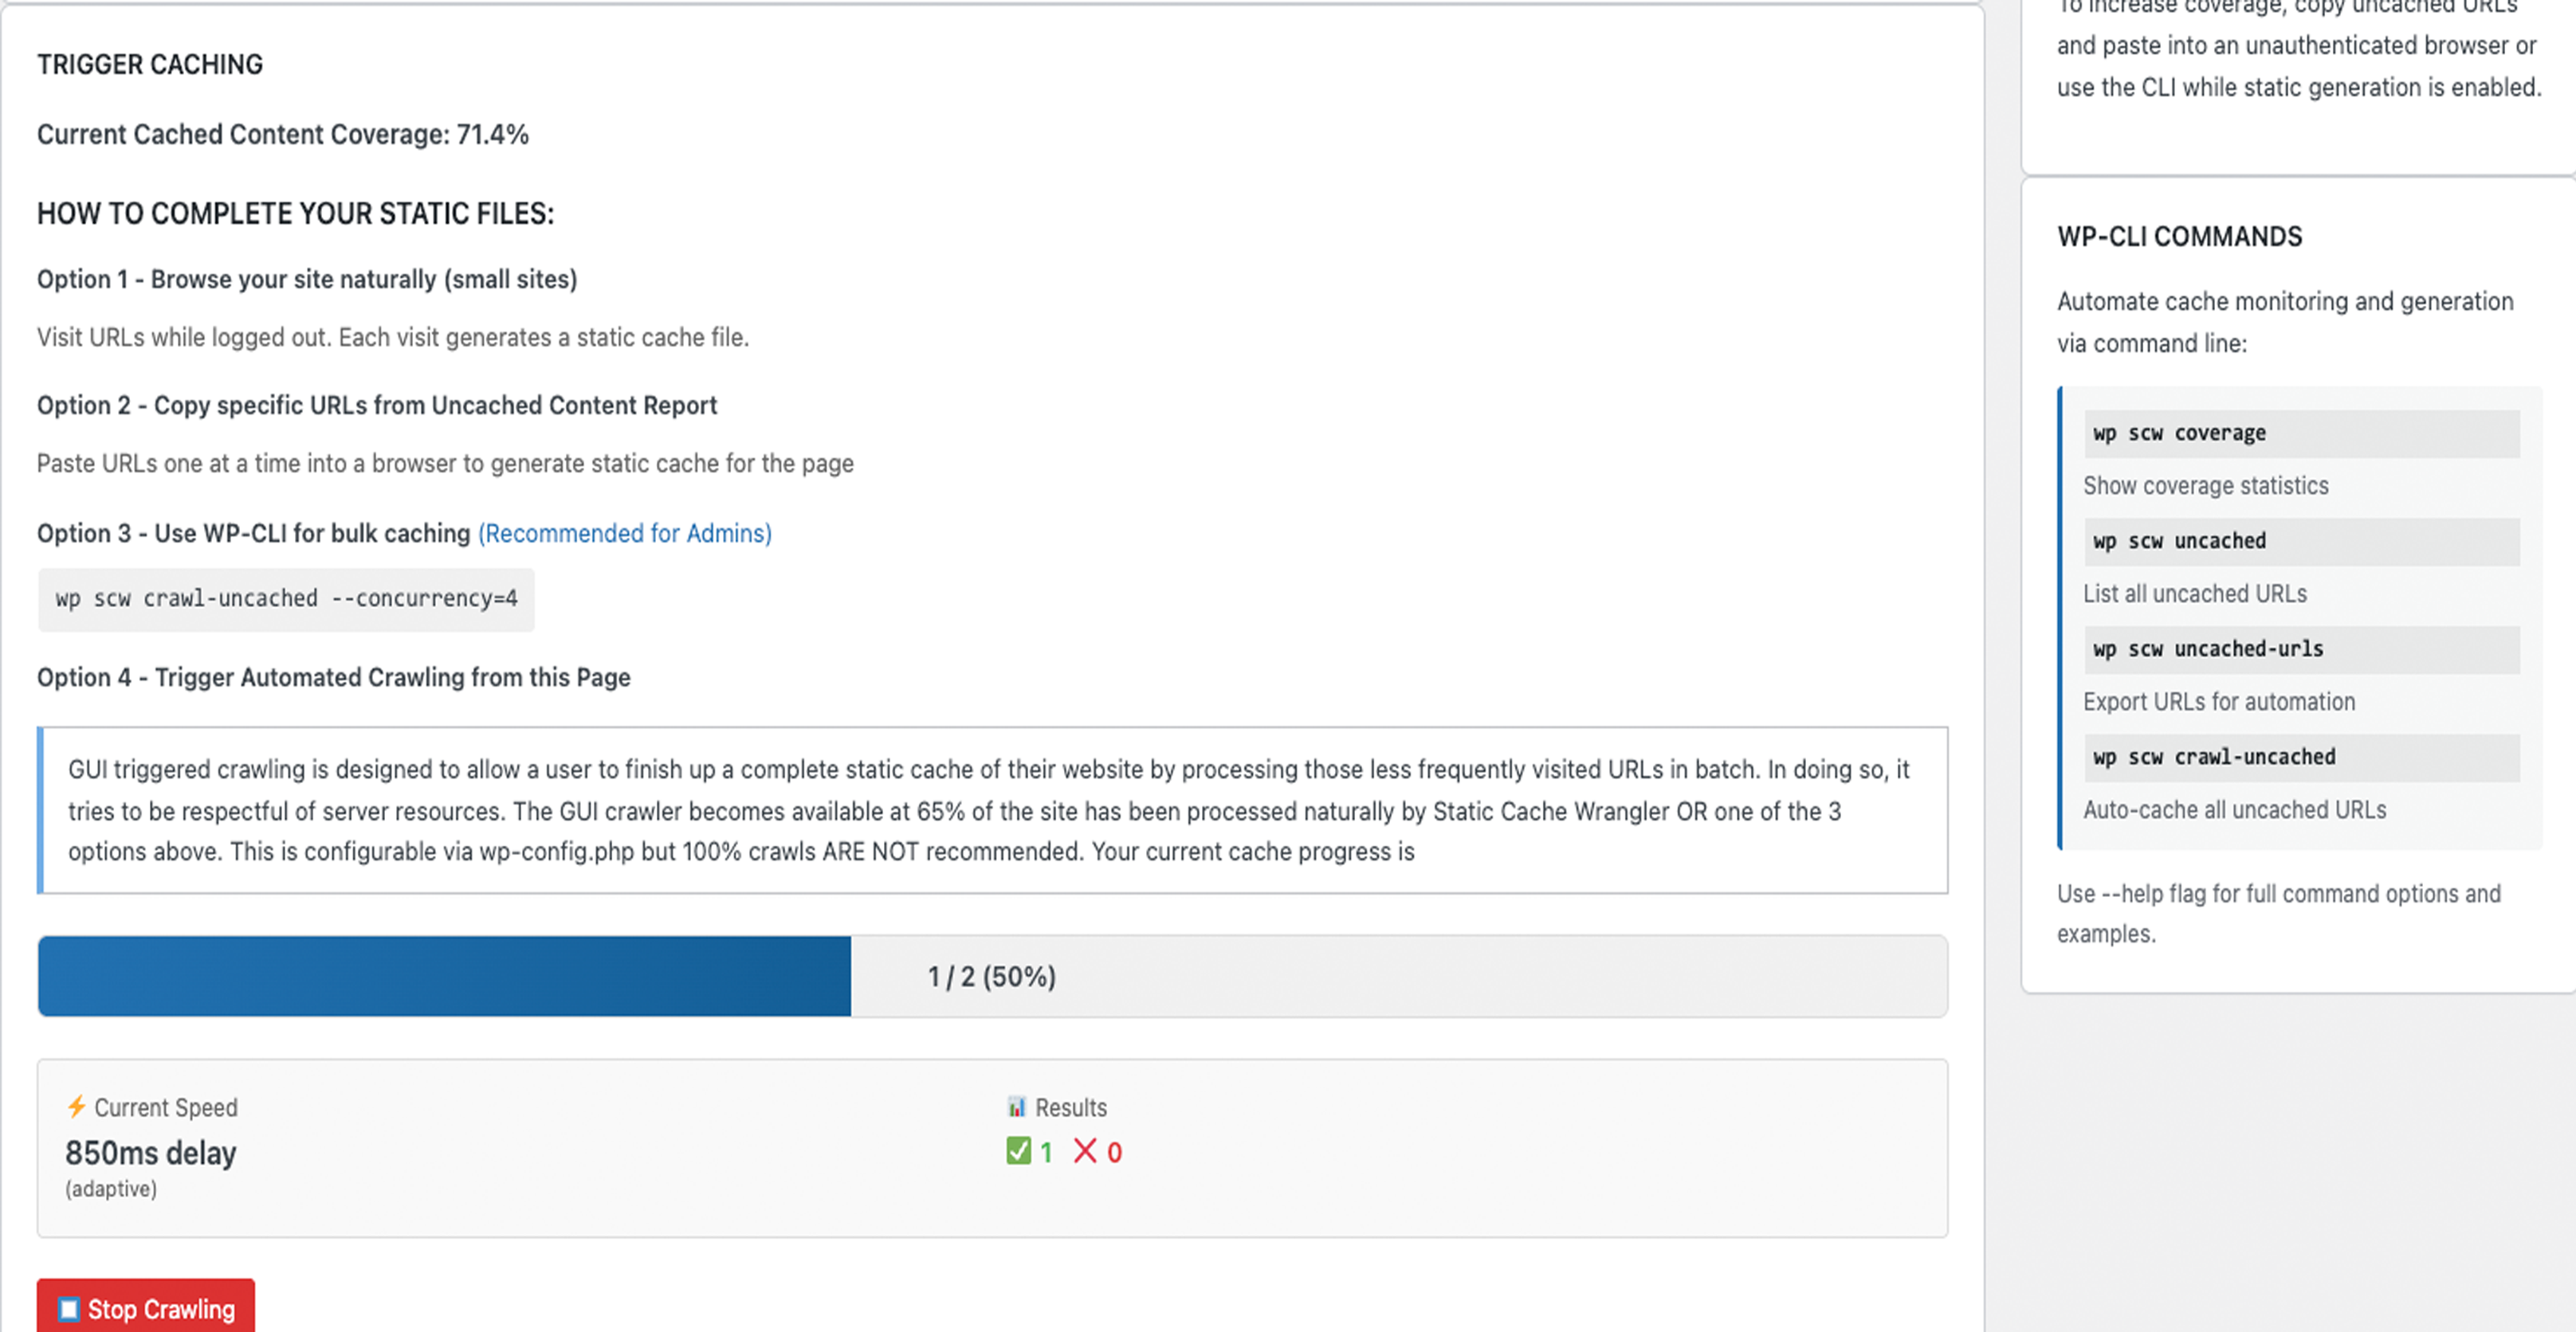
Task: Select the wp scw crawl-uncached --concurrency=4 command
Action: click(x=286, y=598)
